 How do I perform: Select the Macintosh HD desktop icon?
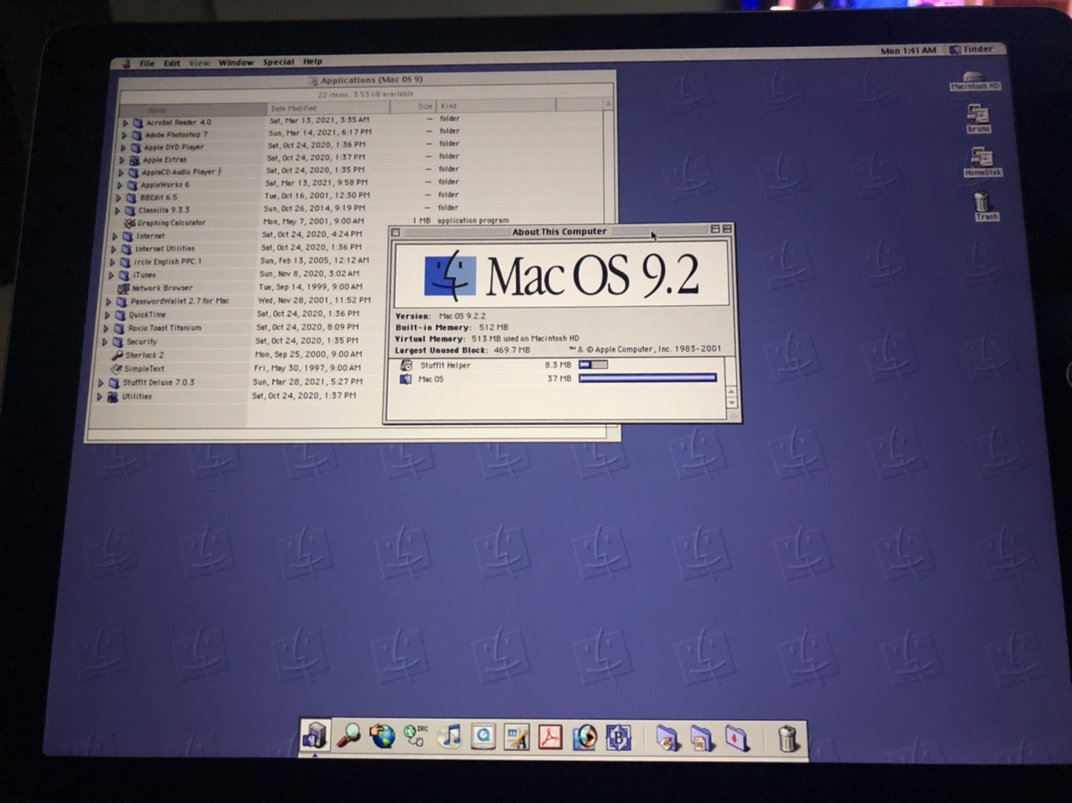pos(975,80)
